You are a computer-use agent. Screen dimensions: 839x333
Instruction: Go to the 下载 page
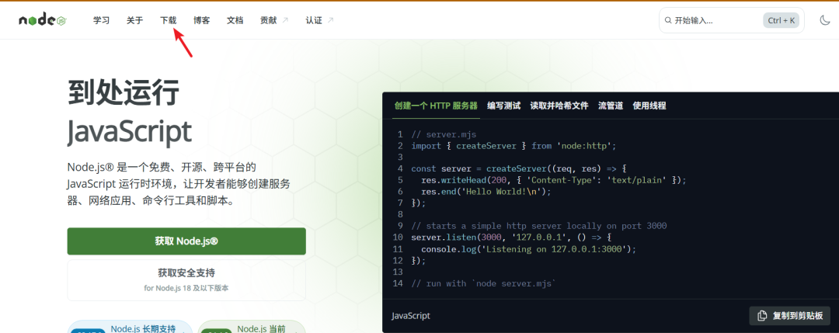(x=168, y=20)
